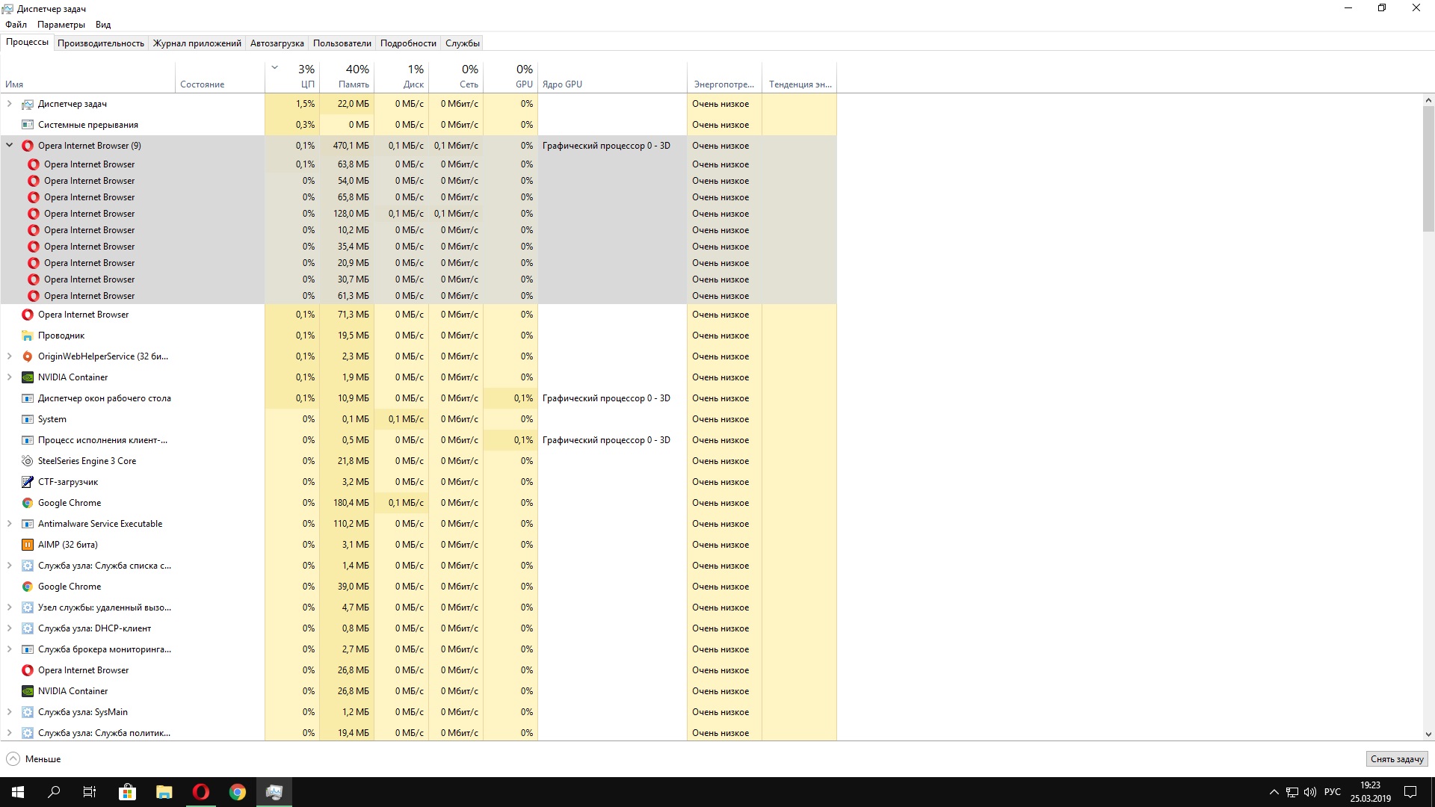Sort by the Имя column header
Screen dimensions: 1435x807
click(87, 77)
